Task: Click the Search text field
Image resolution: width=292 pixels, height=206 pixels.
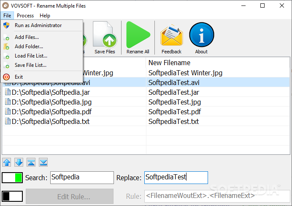Action: click(82, 178)
